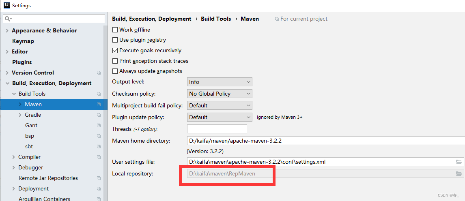Open the Checksum policy dropdown
This screenshot has height=201, width=465.
tap(220, 94)
